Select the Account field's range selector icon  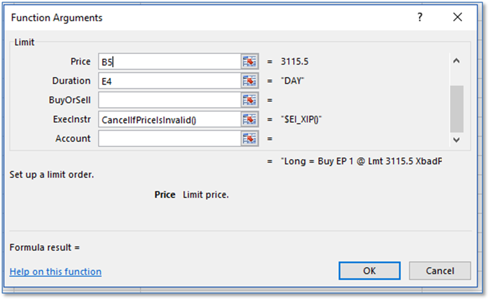[250, 139]
